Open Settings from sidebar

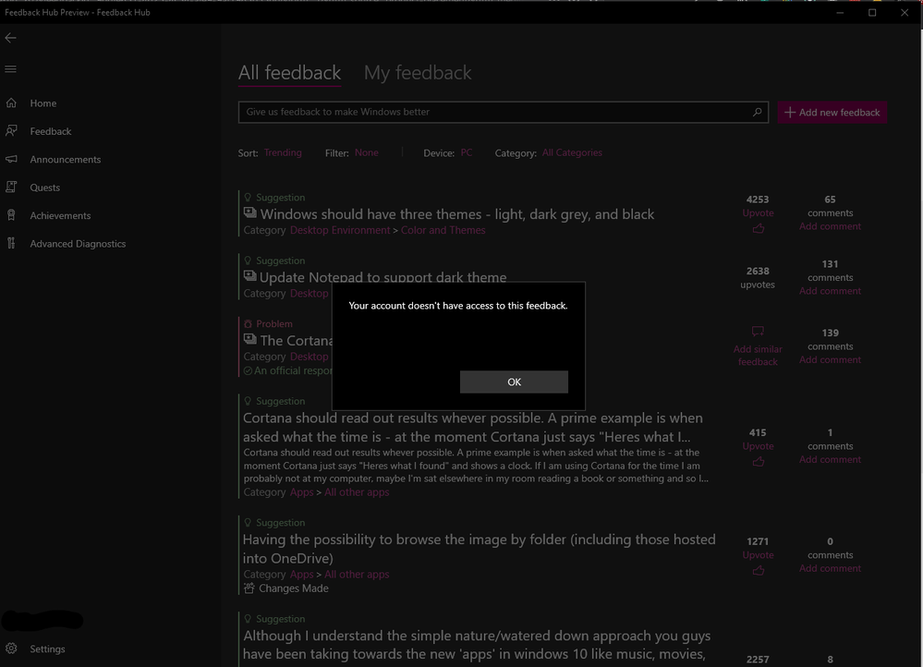pyautogui.click(x=47, y=649)
